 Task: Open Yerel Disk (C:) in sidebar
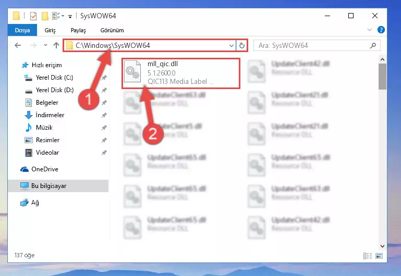[x=54, y=78]
